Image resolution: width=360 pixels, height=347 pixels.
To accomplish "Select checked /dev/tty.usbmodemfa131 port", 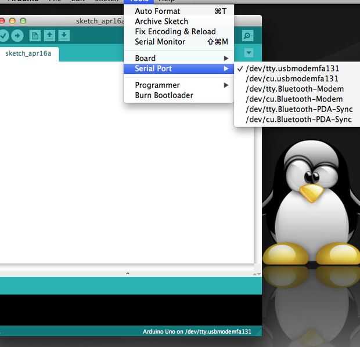I will 297,68.
